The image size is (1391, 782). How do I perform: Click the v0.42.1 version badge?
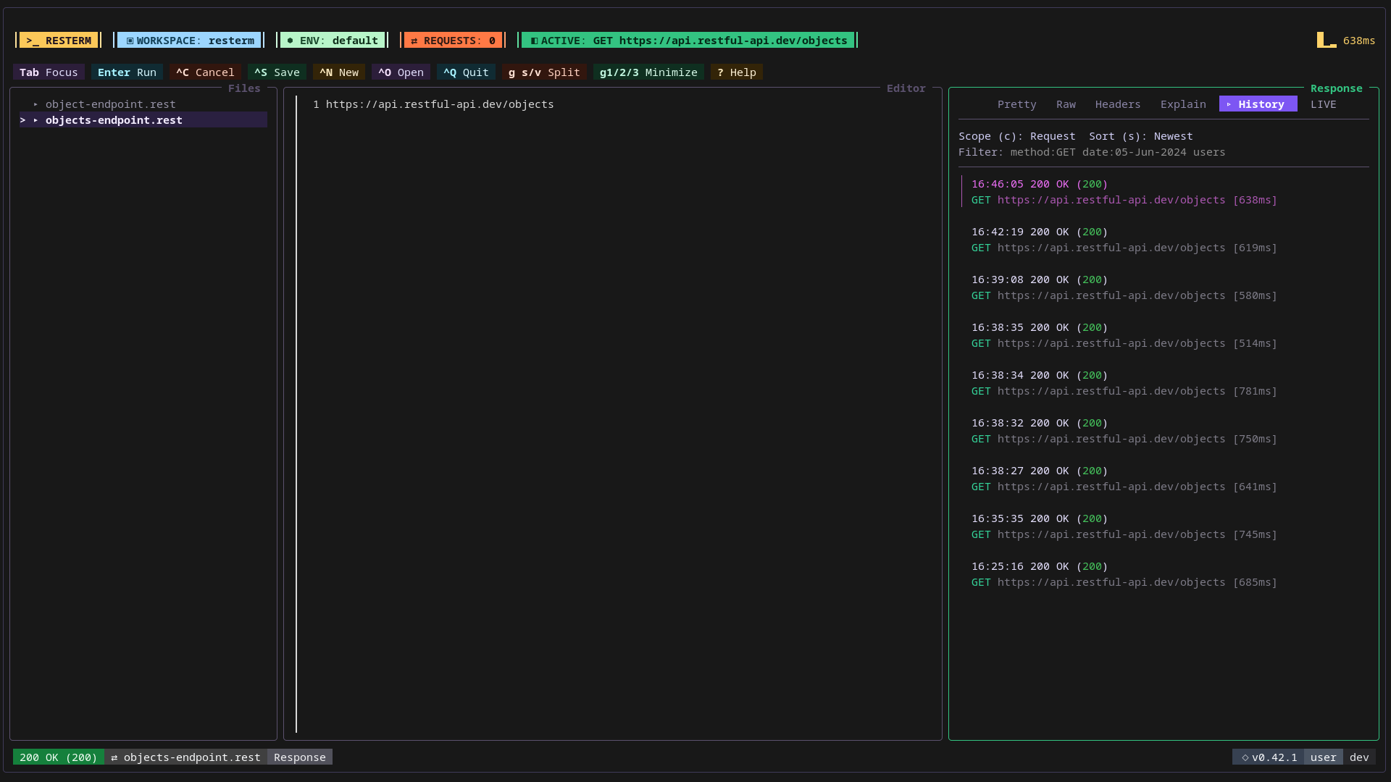(1269, 757)
